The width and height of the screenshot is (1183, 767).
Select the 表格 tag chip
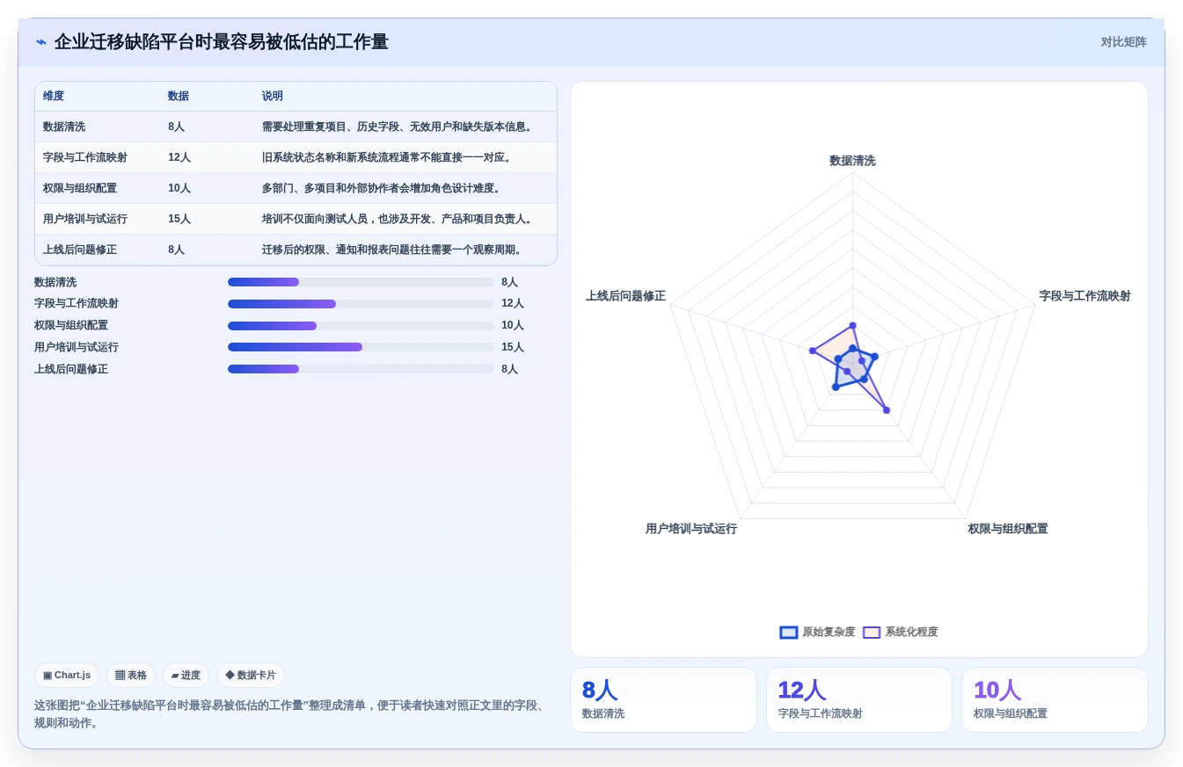[131, 675]
